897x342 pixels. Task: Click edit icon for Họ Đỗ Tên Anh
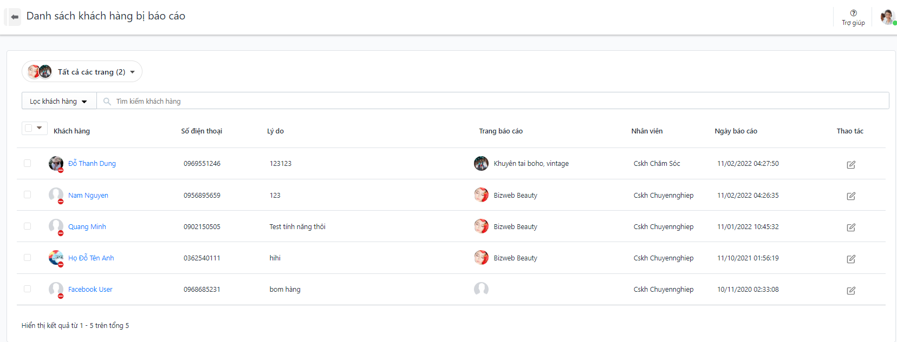pos(851,259)
